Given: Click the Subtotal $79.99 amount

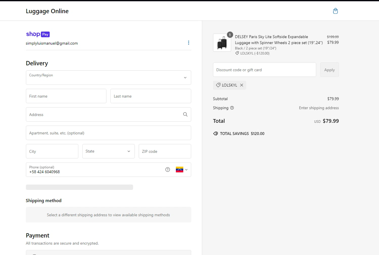Looking at the screenshot, I should click(333, 99).
